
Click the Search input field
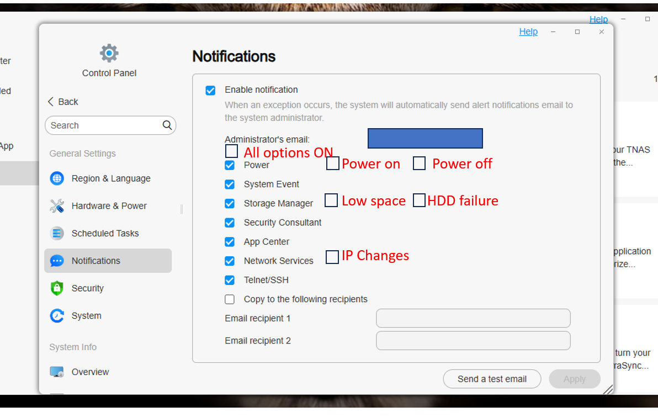tap(110, 125)
